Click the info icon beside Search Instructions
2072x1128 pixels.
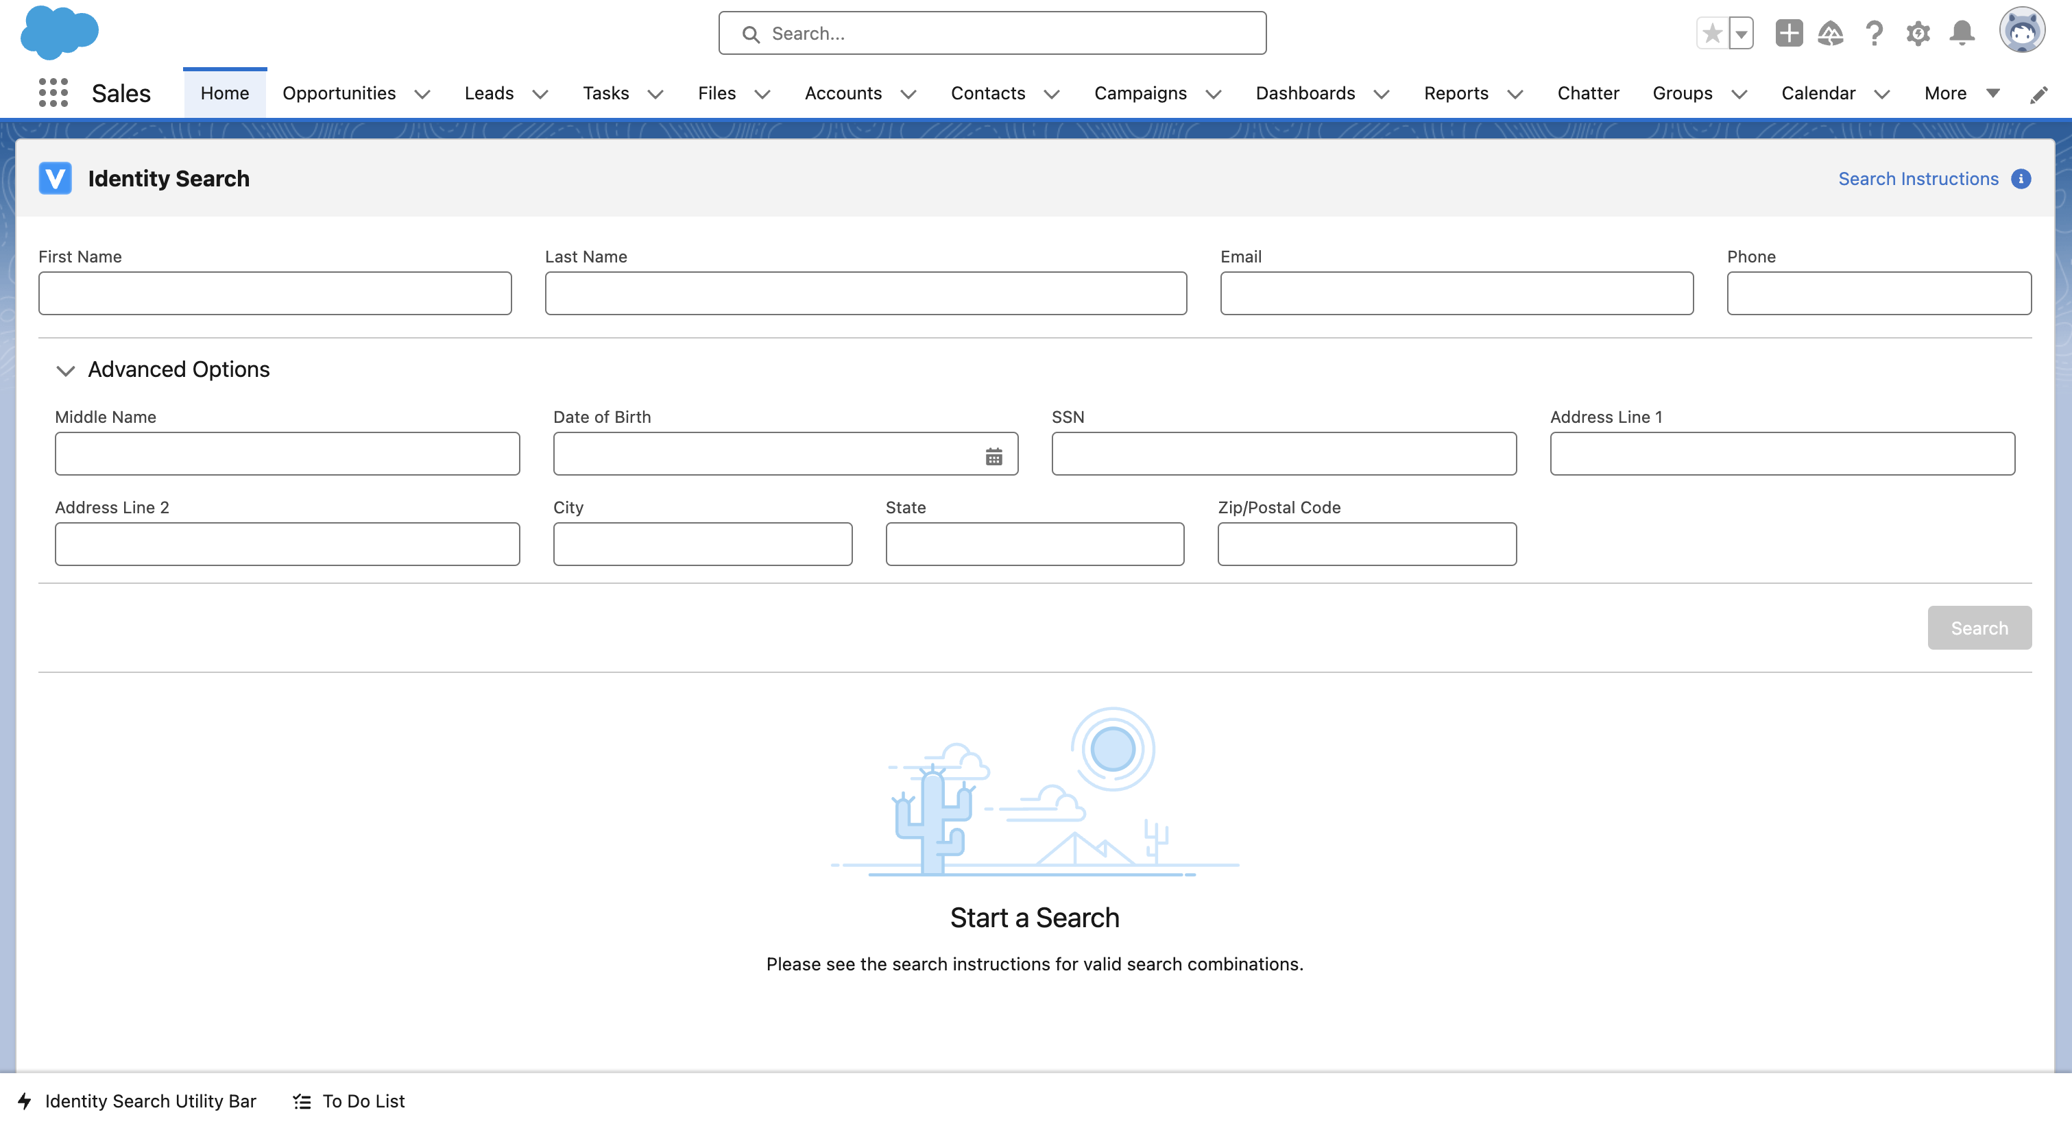tap(2021, 178)
